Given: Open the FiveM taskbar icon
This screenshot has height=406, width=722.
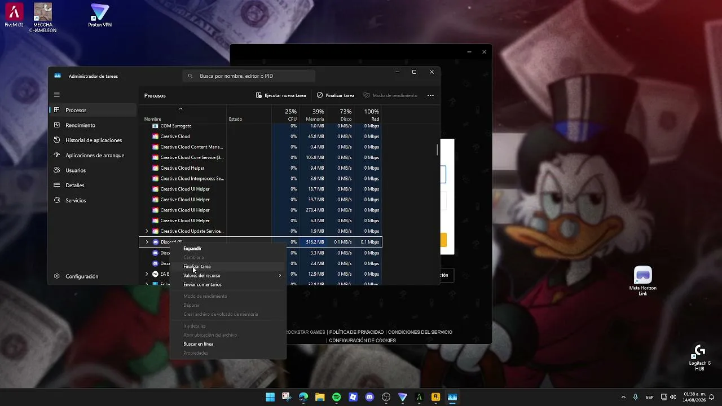Looking at the screenshot, I should pyautogui.click(x=419, y=397).
